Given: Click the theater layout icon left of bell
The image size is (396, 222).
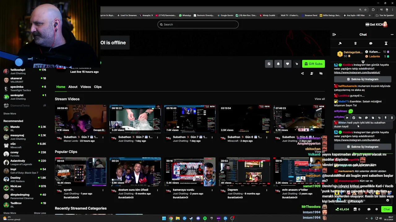Looking at the screenshot, I should [269, 64].
